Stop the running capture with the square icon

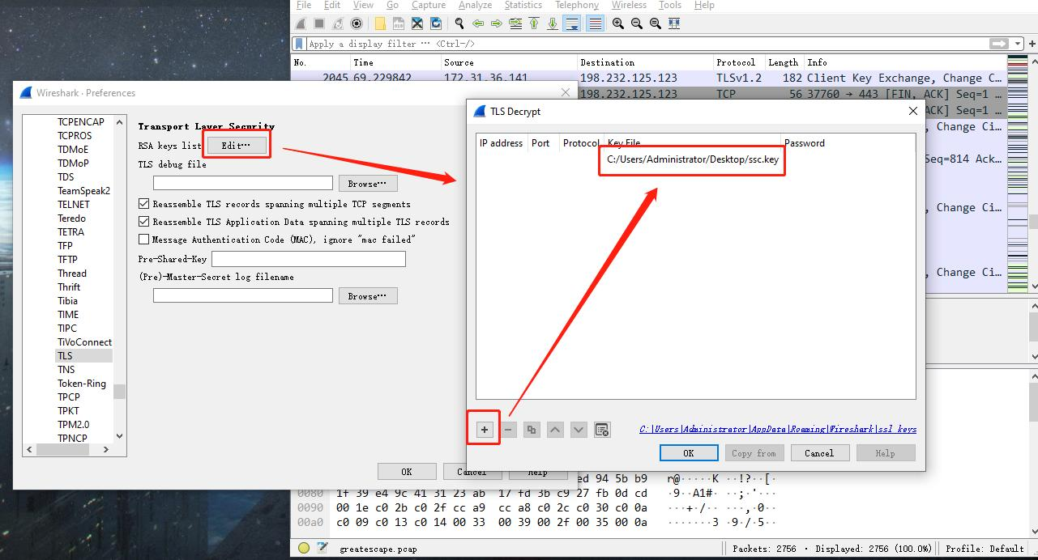[x=319, y=23]
